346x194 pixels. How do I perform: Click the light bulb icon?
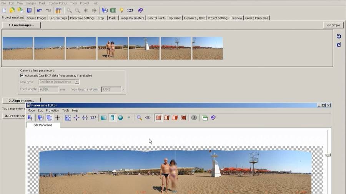(121, 10)
